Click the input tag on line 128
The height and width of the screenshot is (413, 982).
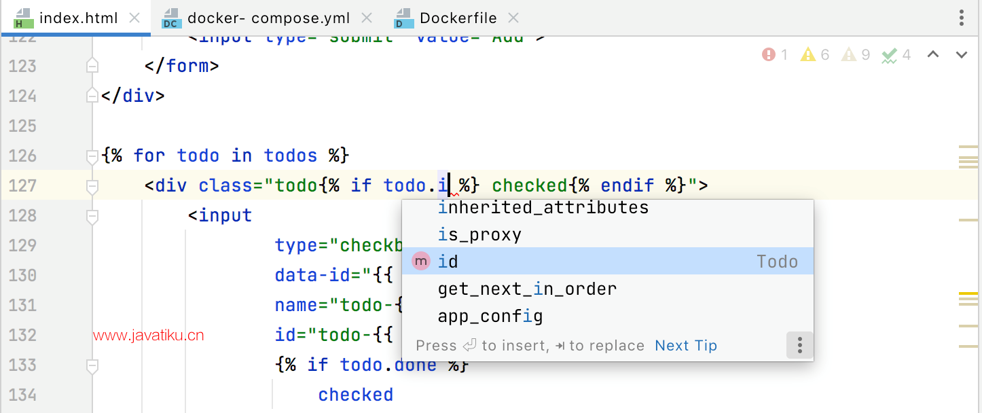[x=220, y=215]
